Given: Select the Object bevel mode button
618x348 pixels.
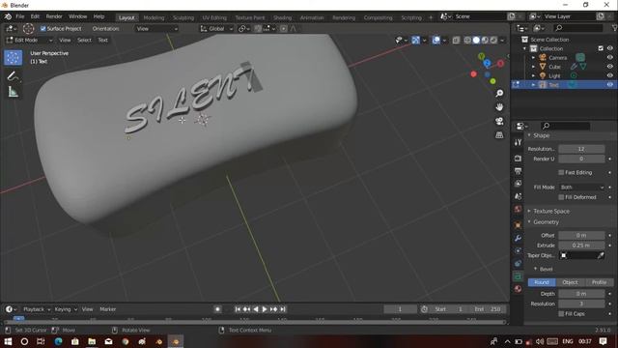Looking at the screenshot, I should pyautogui.click(x=570, y=282).
